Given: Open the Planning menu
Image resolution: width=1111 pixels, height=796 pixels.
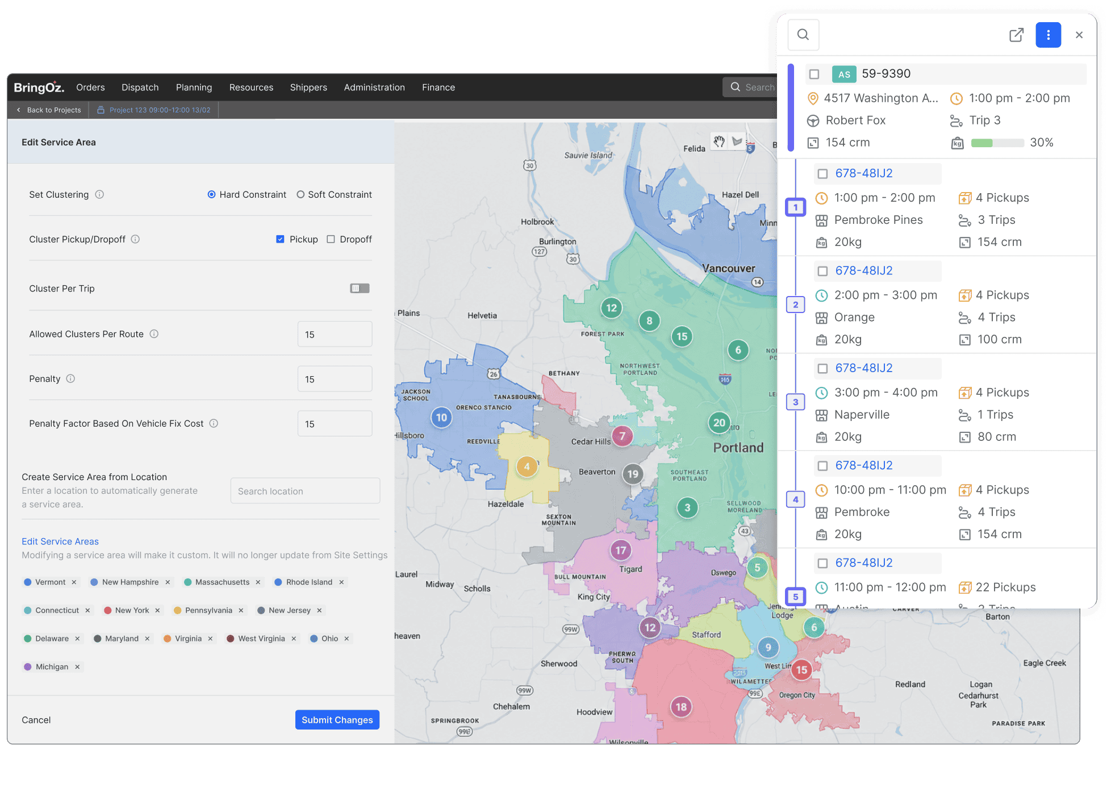Looking at the screenshot, I should click(x=194, y=87).
